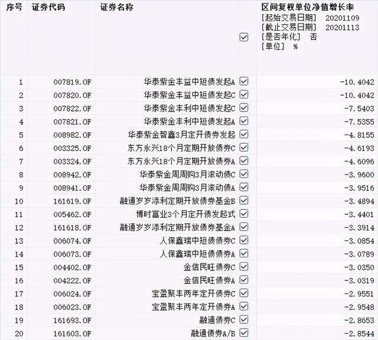Toggle checkbox for 宝盈聚丰两年定开债券C
Viewport: 378px width, 340px height.
244,293
